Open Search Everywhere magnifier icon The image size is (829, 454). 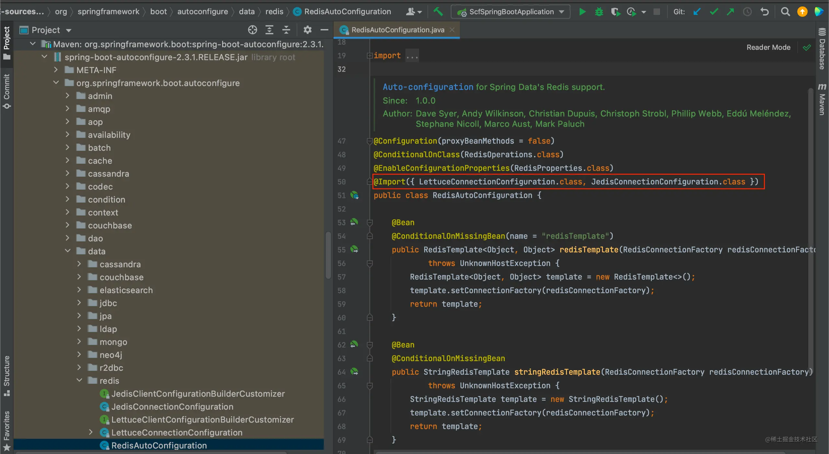point(785,12)
